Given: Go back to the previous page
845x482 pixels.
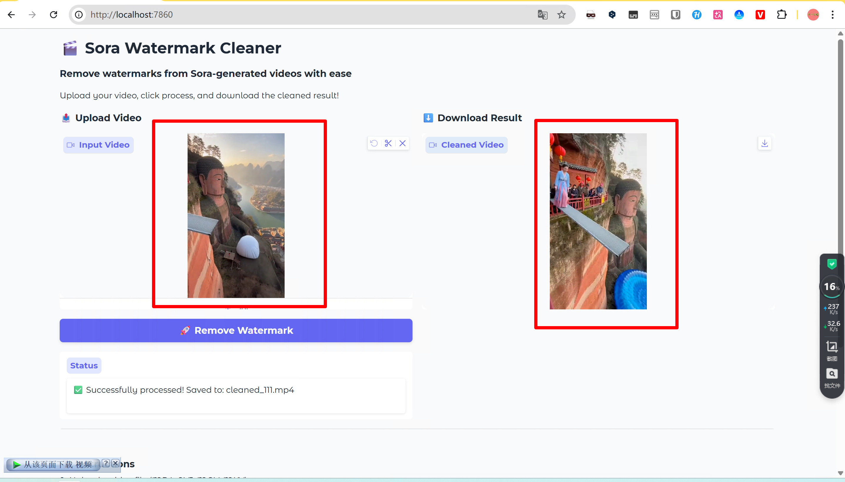Looking at the screenshot, I should click(x=11, y=15).
